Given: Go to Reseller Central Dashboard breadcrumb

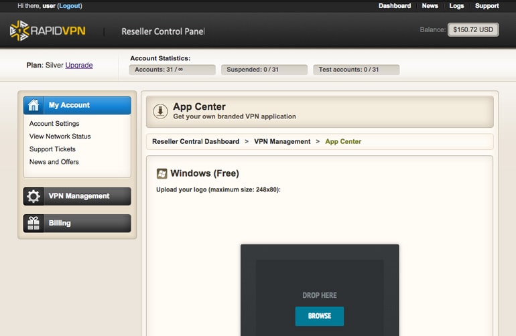Looking at the screenshot, I should (x=196, y=142).
